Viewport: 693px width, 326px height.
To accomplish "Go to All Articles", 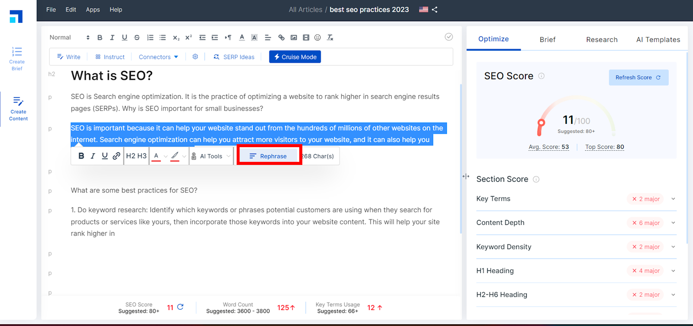I will [305, 10].
